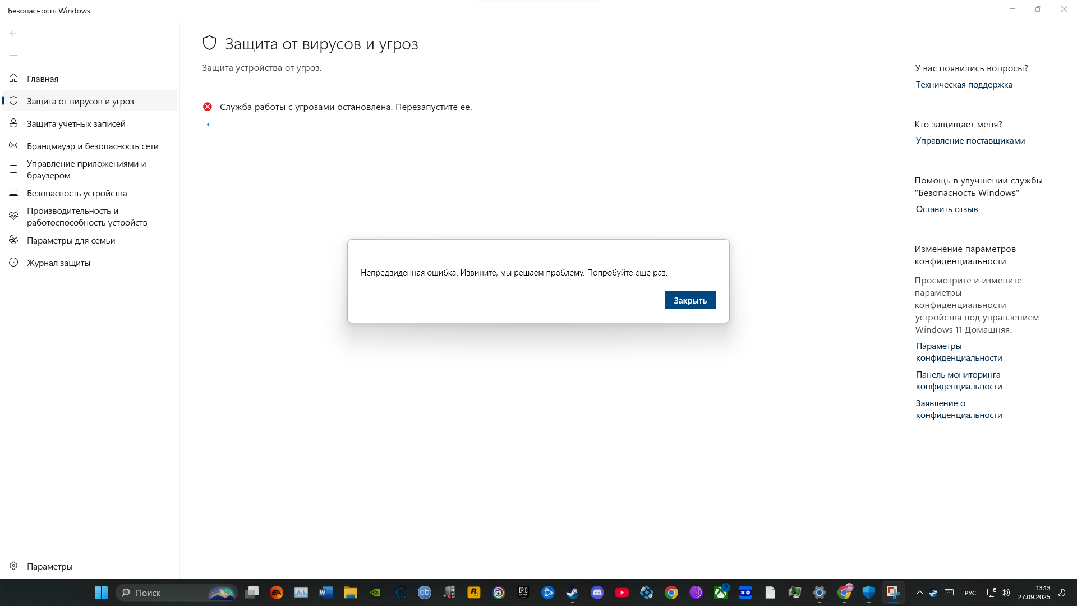Open Discord from taskbar
The height and width of the screenshot is (606, 1077).
(597, 593)
